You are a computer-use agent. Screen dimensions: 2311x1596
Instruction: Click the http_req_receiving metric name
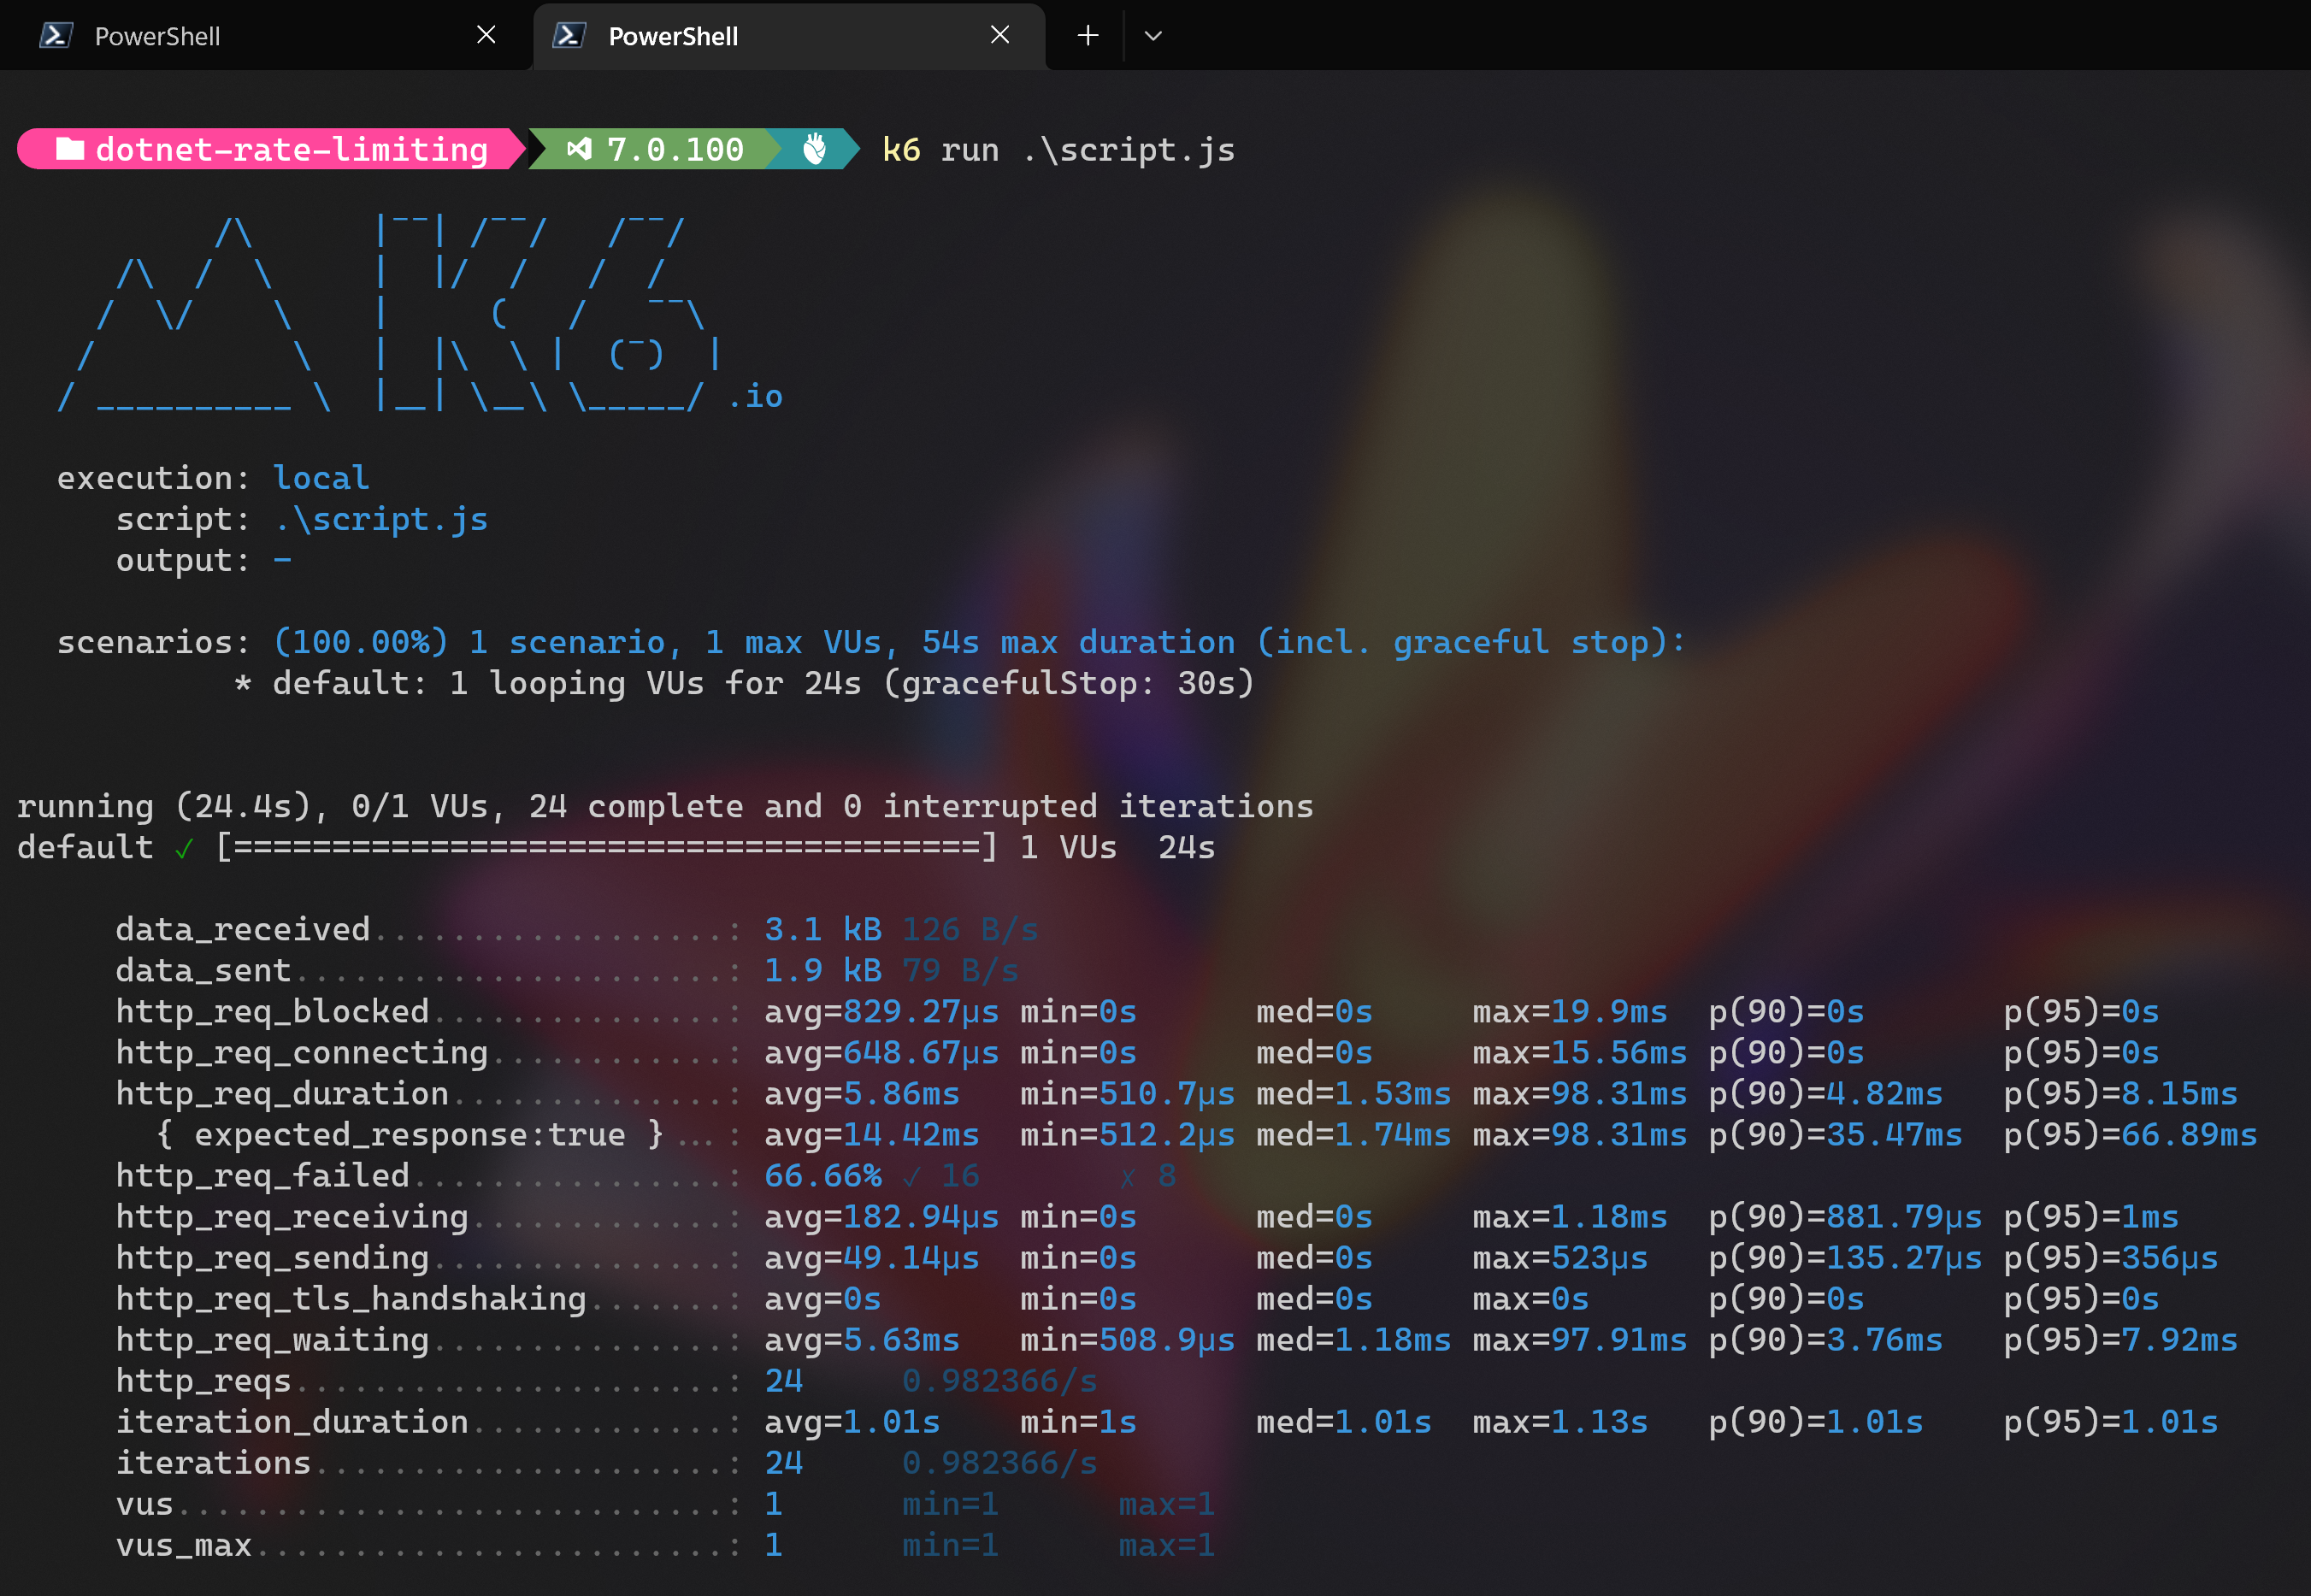pyautogui.click(x=292, y=1217)
